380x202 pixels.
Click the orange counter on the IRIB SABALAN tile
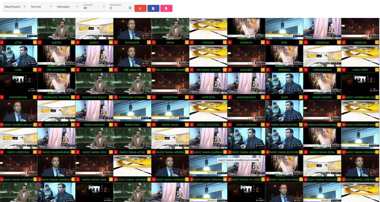[149, 70]
